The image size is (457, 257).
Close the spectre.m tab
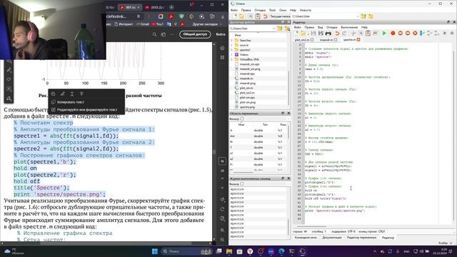point(358,40)
